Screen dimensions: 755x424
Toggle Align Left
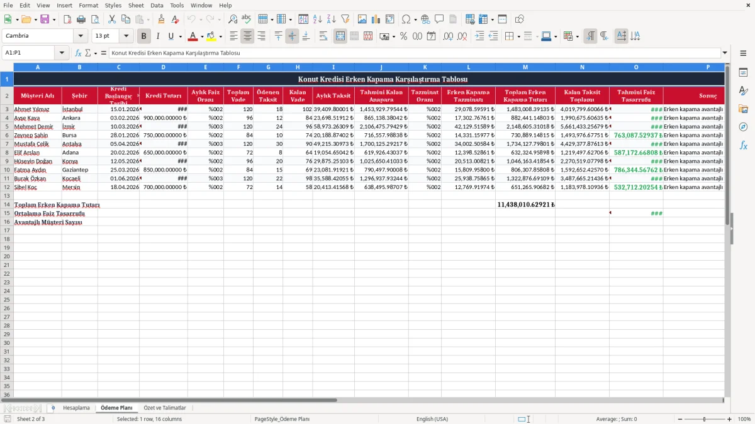click(x=233, y=36)
